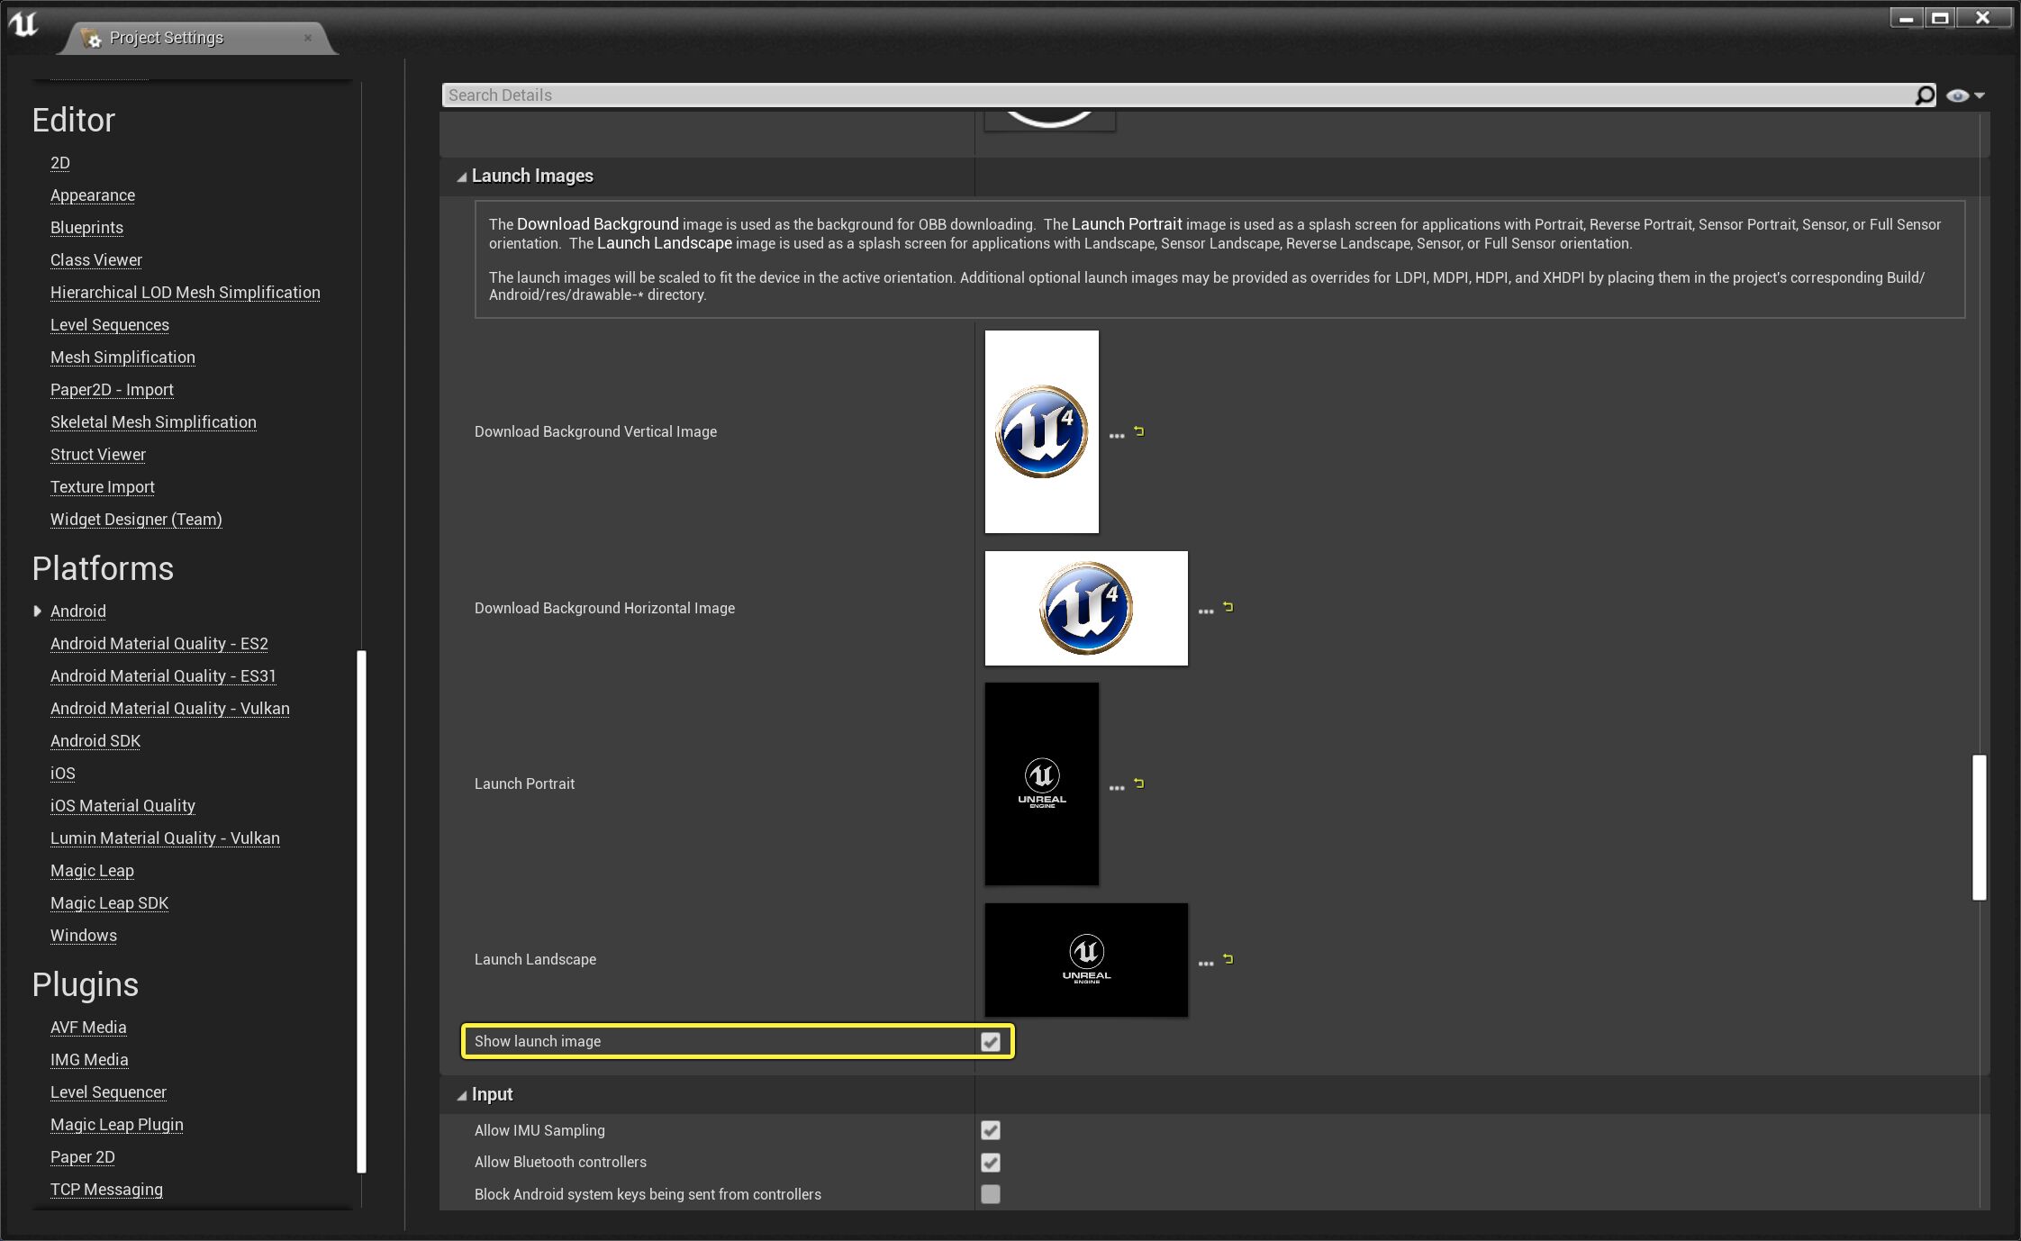Reset Launch Landscape image to default
2021x1241 pixels.
[1228, 959]
